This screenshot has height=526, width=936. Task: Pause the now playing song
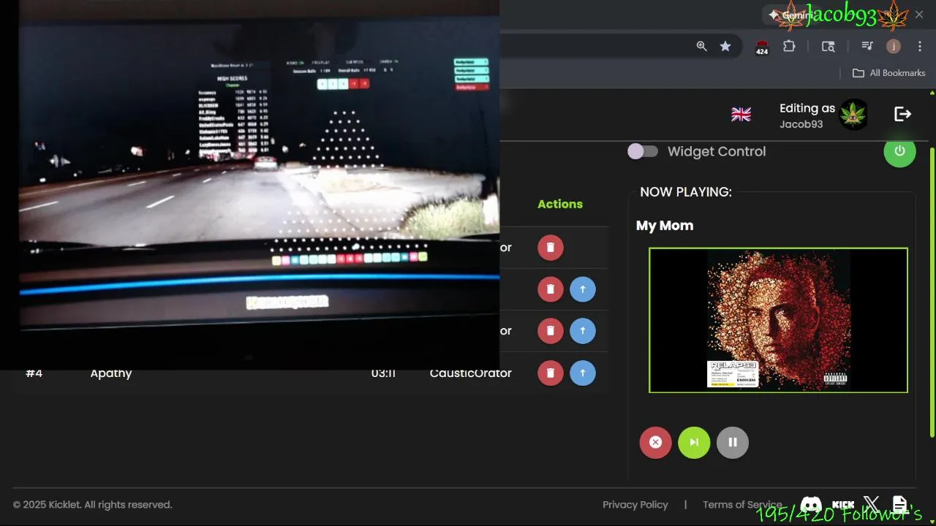point(733,442)
